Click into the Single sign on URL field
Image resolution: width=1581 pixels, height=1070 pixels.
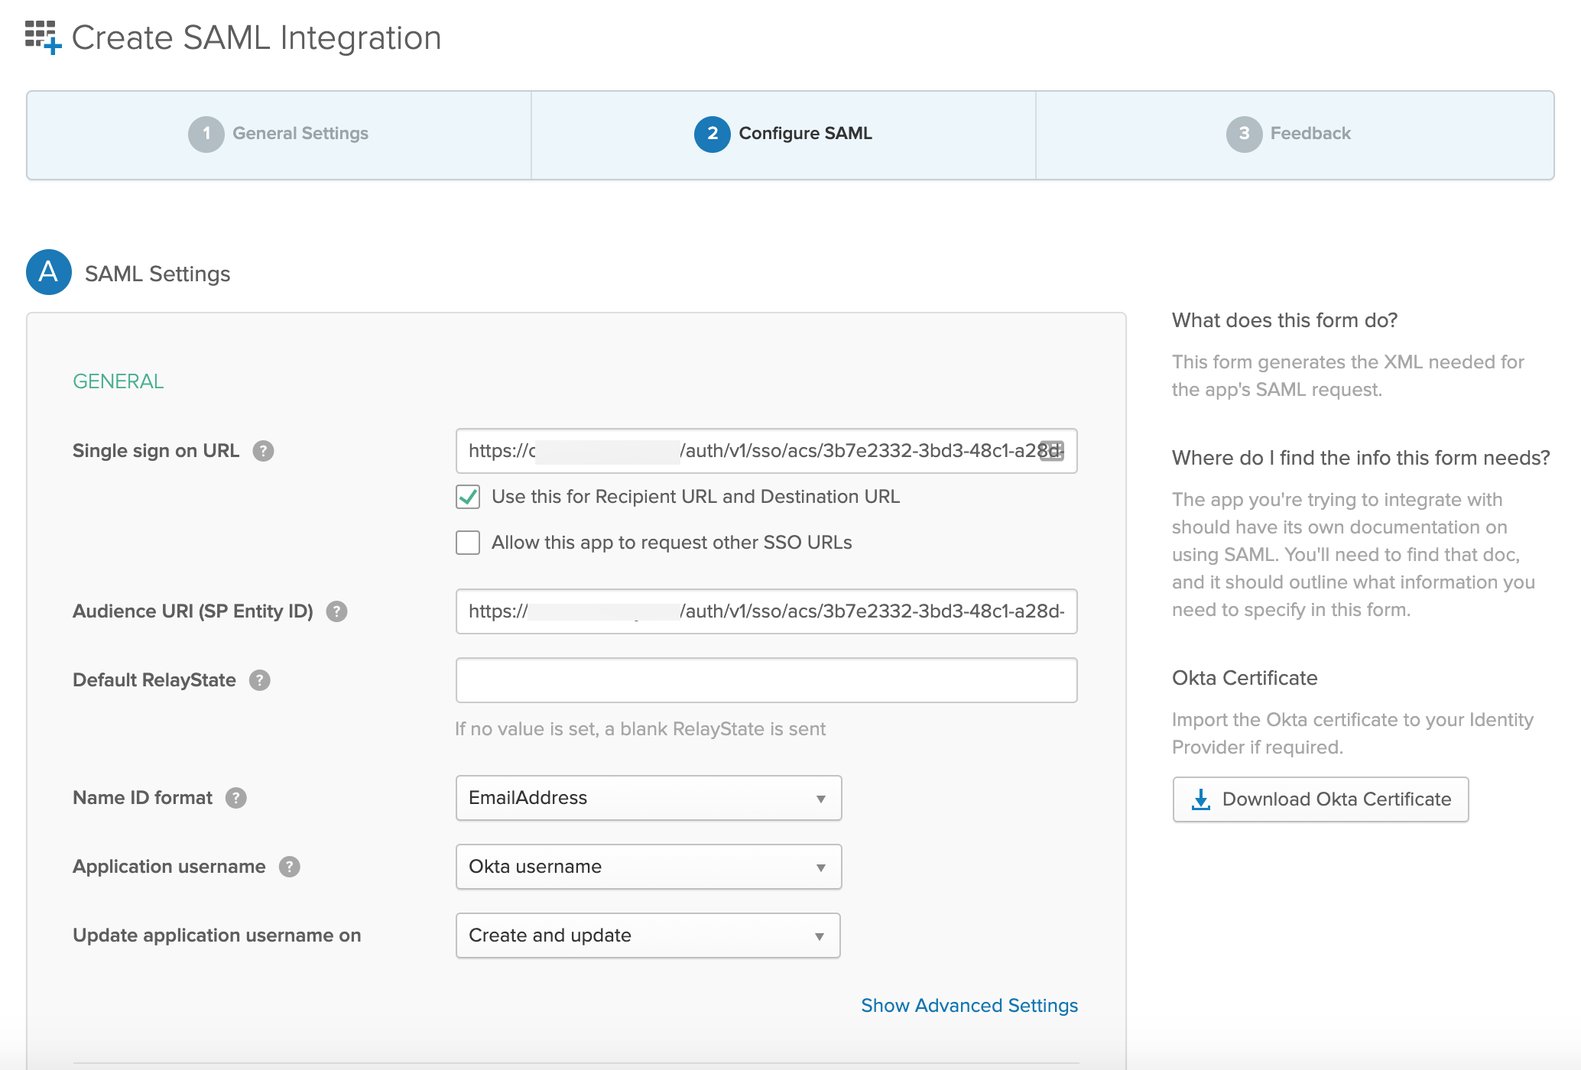(x=766, y=451)
